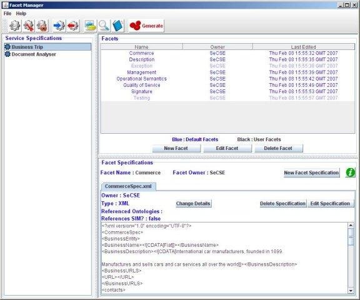
Task: Select the Commerce facet row
Action: 227,53
